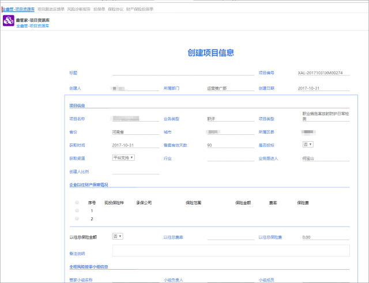This screenshot has height=283, width=369.
Task: Click the 项目类型 field value
Action: [326, 116]
